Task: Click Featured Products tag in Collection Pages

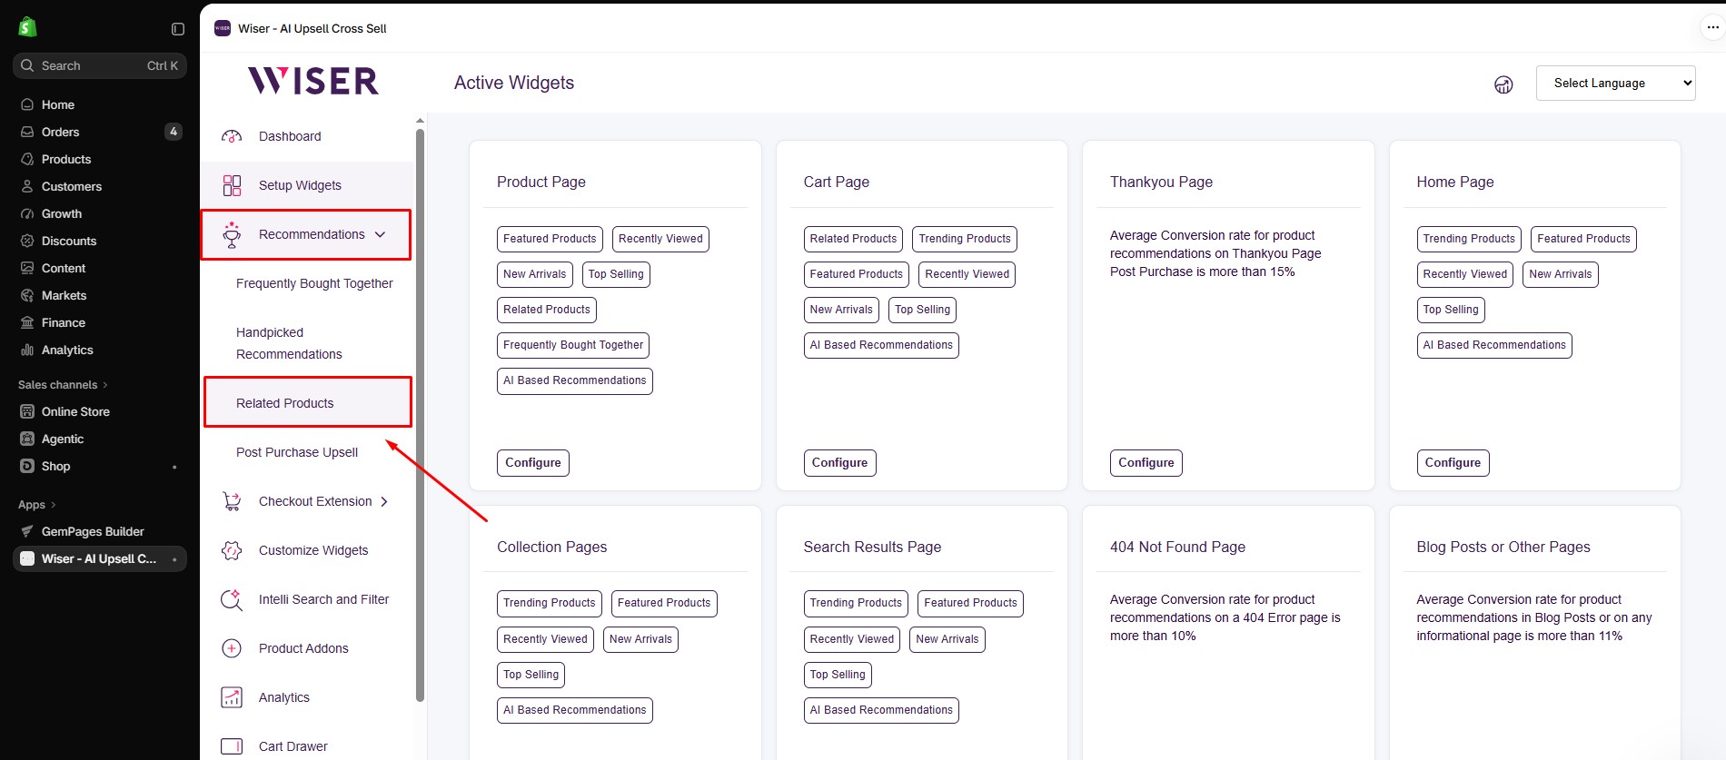Action: [x=664, y=603]
